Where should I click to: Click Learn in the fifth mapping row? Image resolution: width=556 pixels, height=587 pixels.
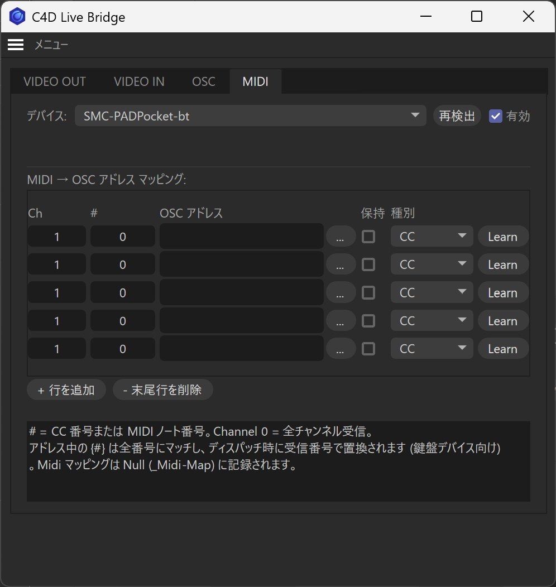click(503, 349)
